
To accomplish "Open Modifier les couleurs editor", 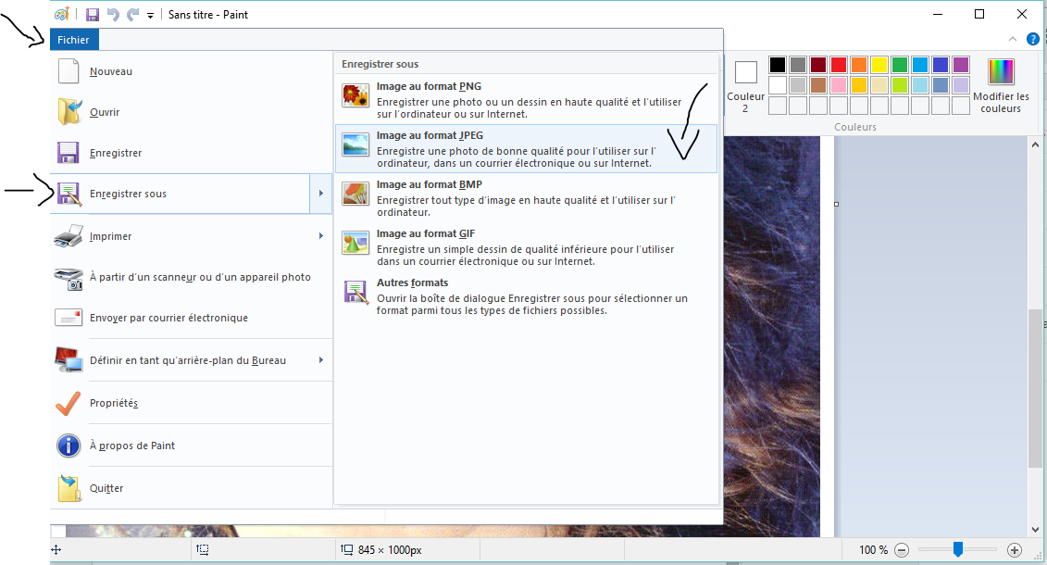I will 1001,85.
